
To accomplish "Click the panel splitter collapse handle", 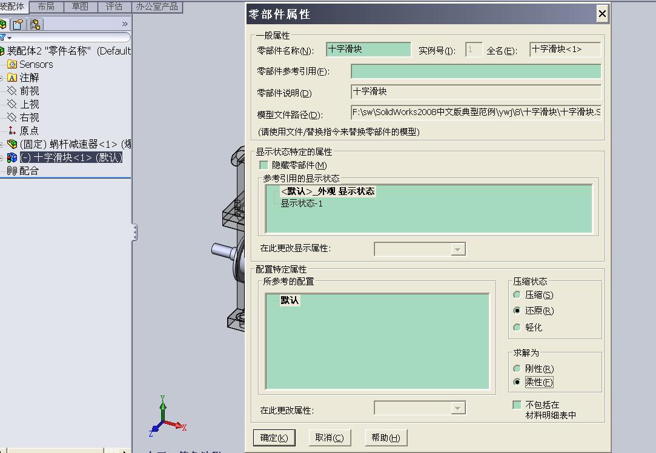I will 134,232.
